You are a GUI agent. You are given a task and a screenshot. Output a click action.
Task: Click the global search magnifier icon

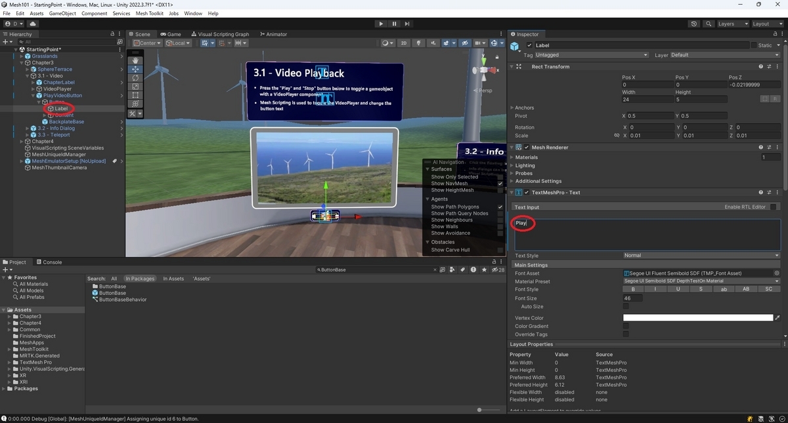pyautogui.click(x=709, y=24)
